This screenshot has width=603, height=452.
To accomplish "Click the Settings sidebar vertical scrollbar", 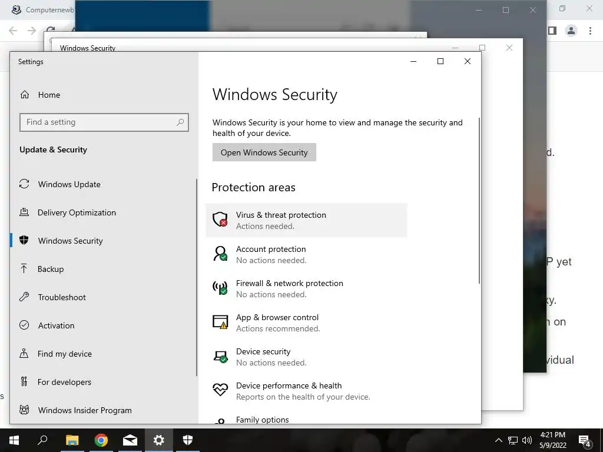I will click(197, 277).
